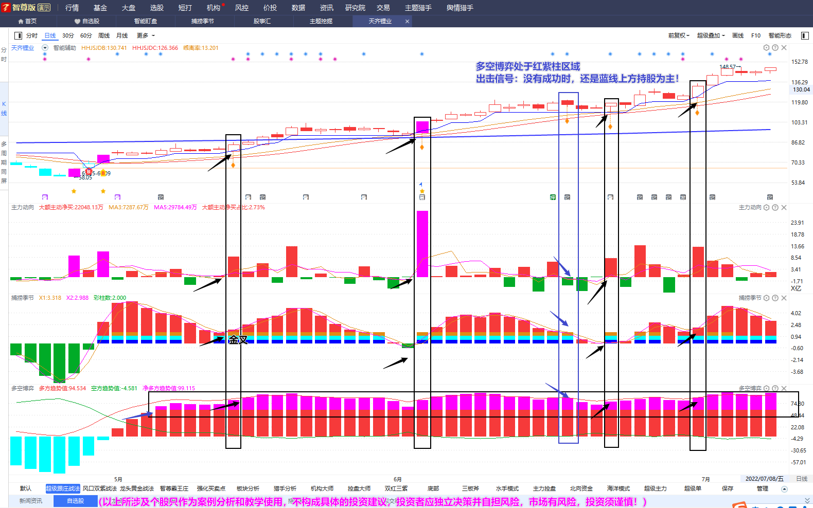The width and height of the screenshot is (813, 508).
Task: Toggle the right sidebar panel icon
Action: coord(805,35)
